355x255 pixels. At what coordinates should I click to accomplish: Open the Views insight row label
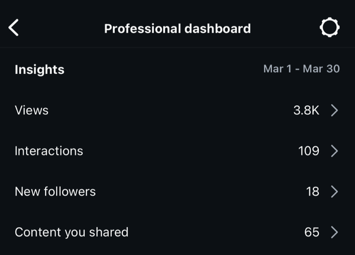31,111
